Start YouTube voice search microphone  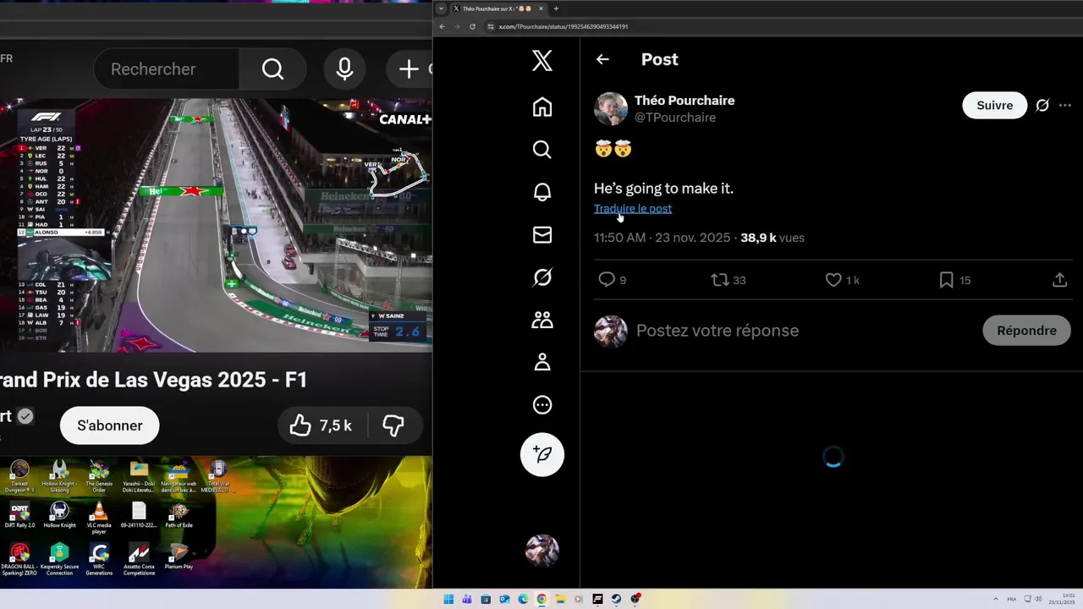pyautogui.click(x=344, y=69)
